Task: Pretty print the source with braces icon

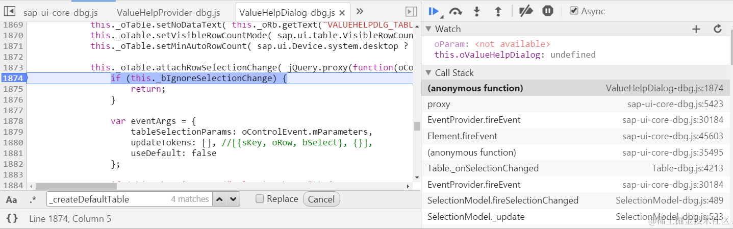Action: [x=12, y=219]
